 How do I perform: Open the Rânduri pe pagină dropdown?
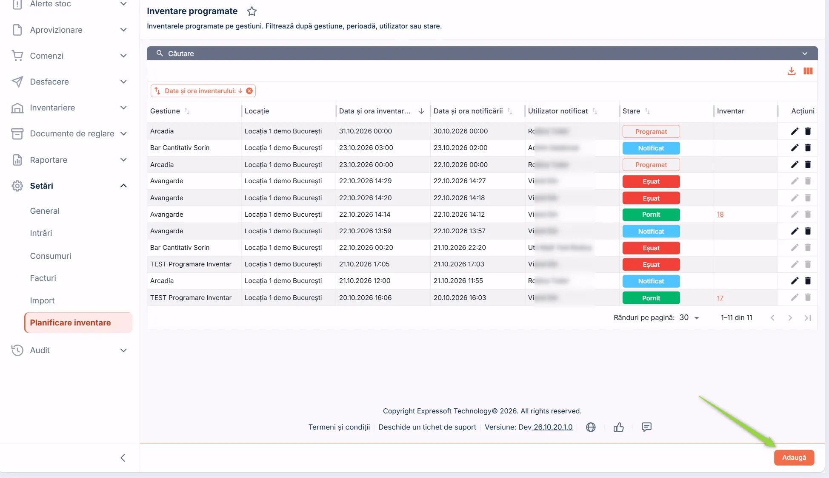(689, 318)
